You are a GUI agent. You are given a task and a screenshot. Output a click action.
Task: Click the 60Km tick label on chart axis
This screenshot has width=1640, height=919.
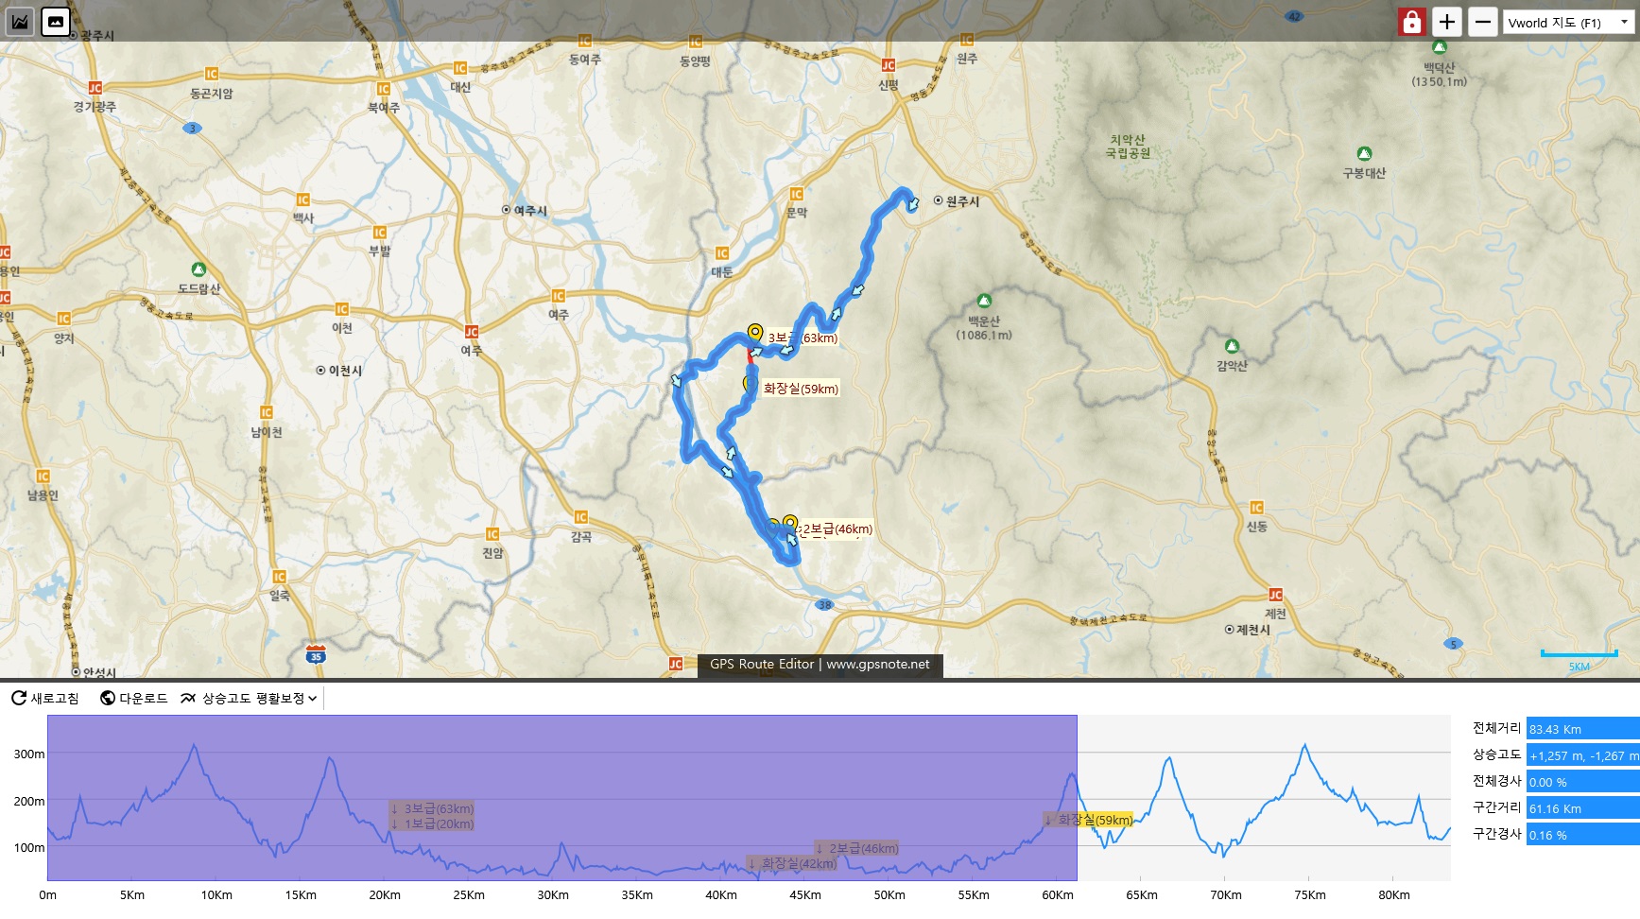click(x=1058, y=895)
